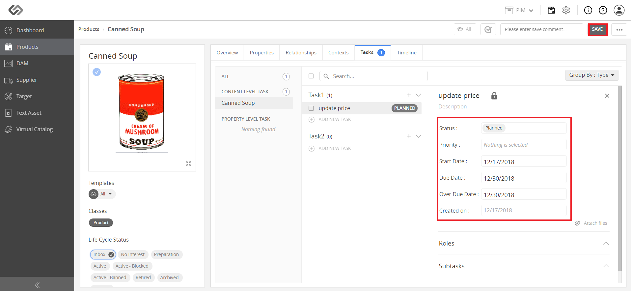Collapse the product image with shrink icon
Viewport: 631px width, 291px height.
(x=188, y=163)
